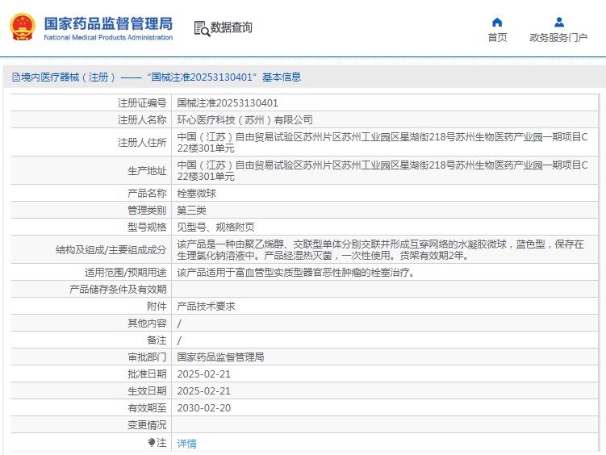Open the 详情 details link
This screenshot has height=455, width=606.
tap(186, 444)
